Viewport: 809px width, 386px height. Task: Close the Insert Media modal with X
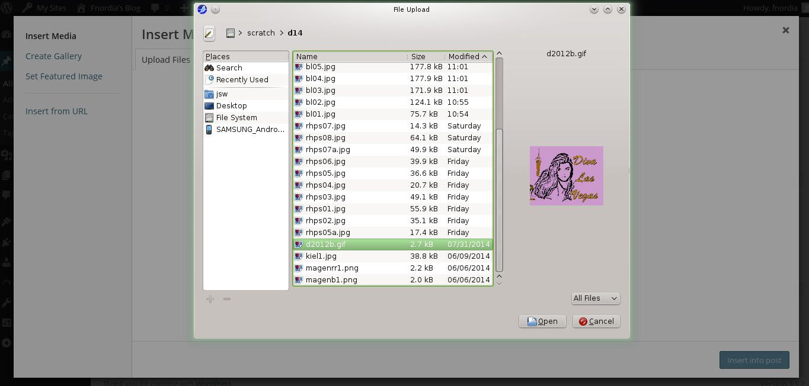(786, 30)
